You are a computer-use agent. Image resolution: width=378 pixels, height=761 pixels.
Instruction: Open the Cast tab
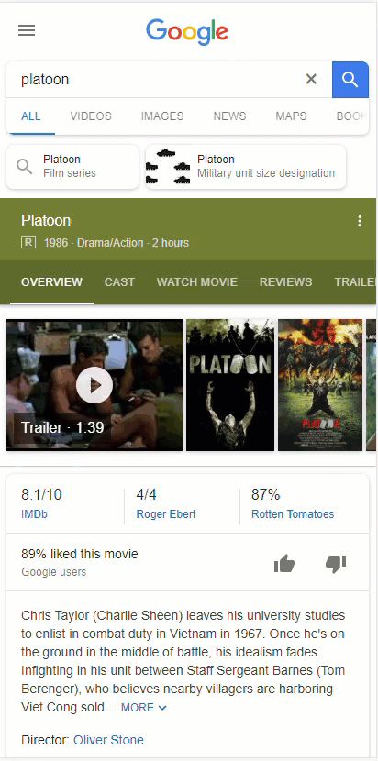point(119,282)
